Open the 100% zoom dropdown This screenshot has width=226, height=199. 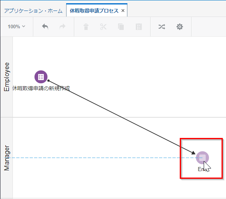[16, 27]
